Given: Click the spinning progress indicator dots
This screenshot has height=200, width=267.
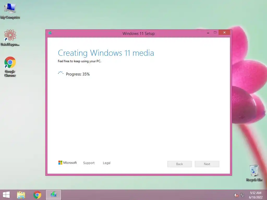Looking at the screenshot, I should click(60, 73).
